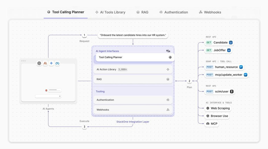Click the globe icon in Tool Calling Planner row
268x149 pixels.
pos(170,57)
